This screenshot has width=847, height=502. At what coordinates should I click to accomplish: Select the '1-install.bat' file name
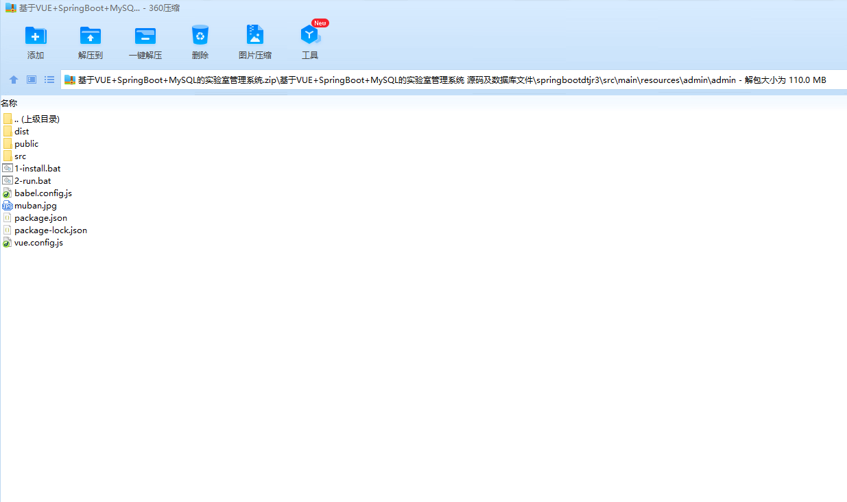(38, 169)
